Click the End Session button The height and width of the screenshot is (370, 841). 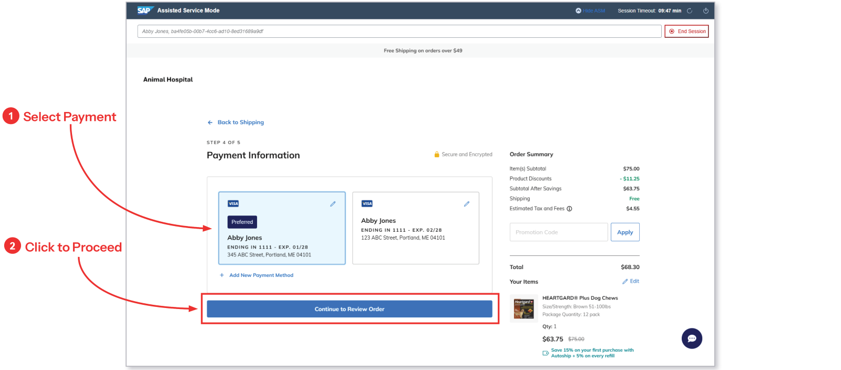(686, 32)
